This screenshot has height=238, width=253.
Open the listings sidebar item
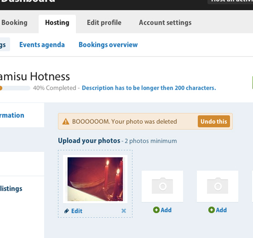(x=11, y=189)
